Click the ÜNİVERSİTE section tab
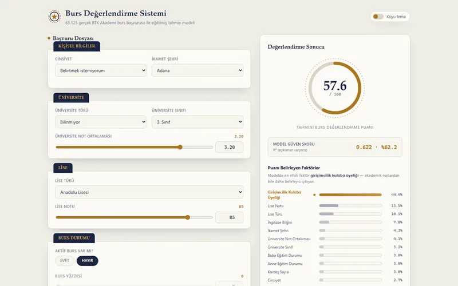458x286 pixels. click(71, 97)
